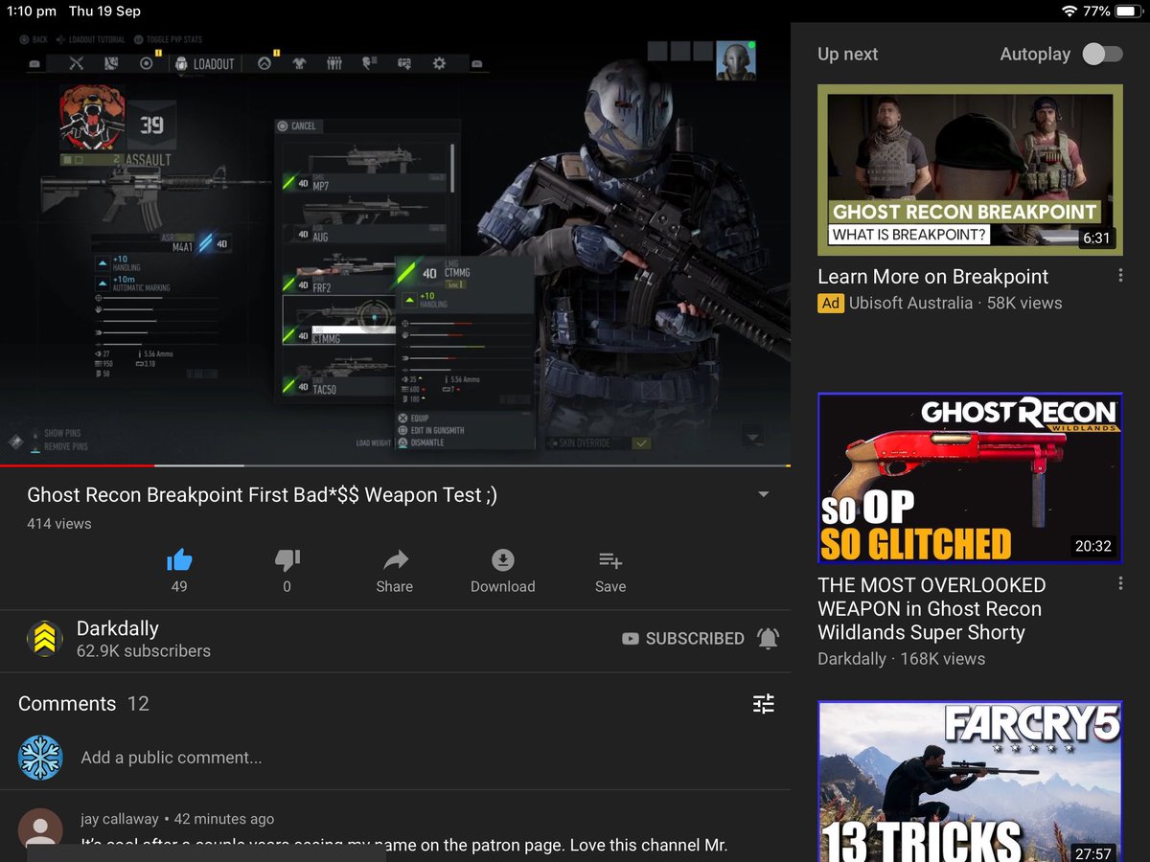Open THE MOST OVERLOOKED WEAPON video title
Image resolution: width=1150 pixels, height=862 pixels.
[x=931, y=609]
